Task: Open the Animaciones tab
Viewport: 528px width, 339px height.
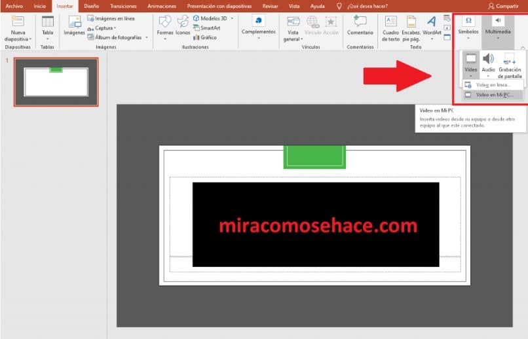Action: (162, 6)
